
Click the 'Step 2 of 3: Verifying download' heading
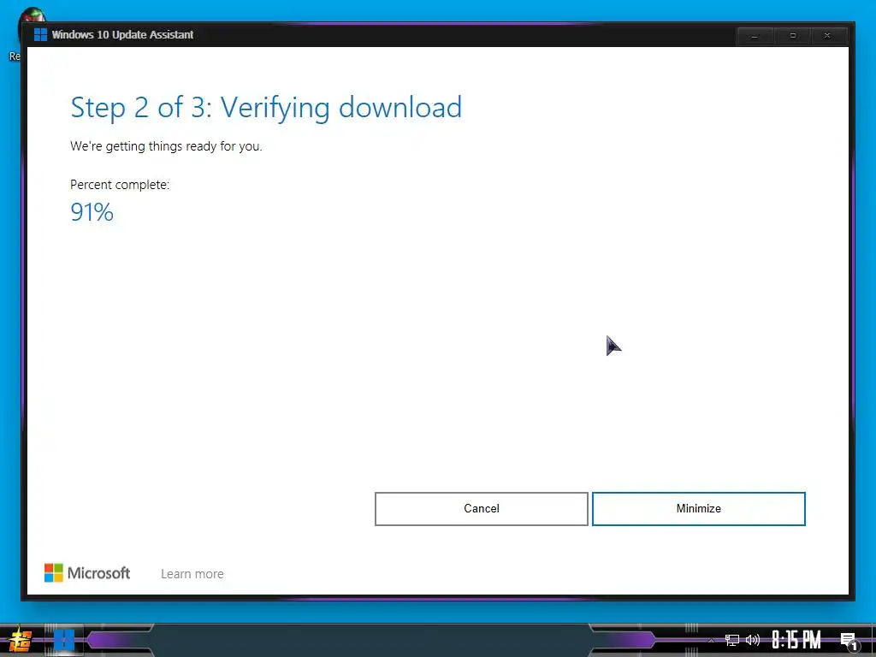click(266, 107)
